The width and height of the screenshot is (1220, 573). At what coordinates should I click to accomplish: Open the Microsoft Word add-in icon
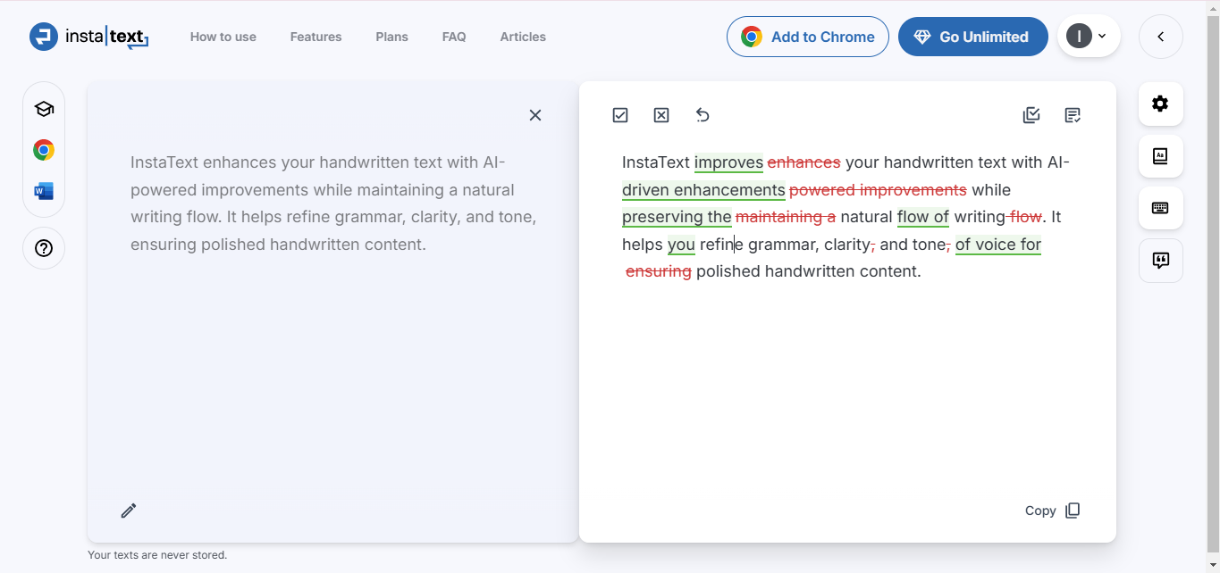[44, 191]
